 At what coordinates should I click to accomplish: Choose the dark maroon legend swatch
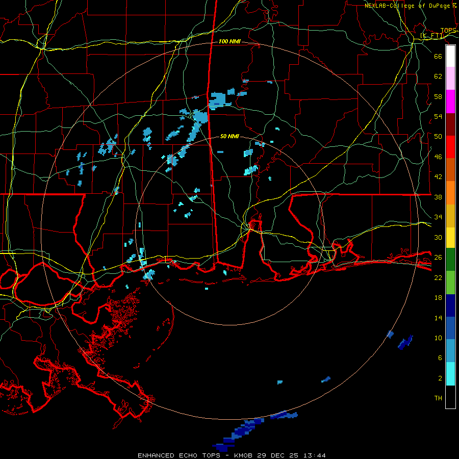pyautogui.click(x=450, y=124)
